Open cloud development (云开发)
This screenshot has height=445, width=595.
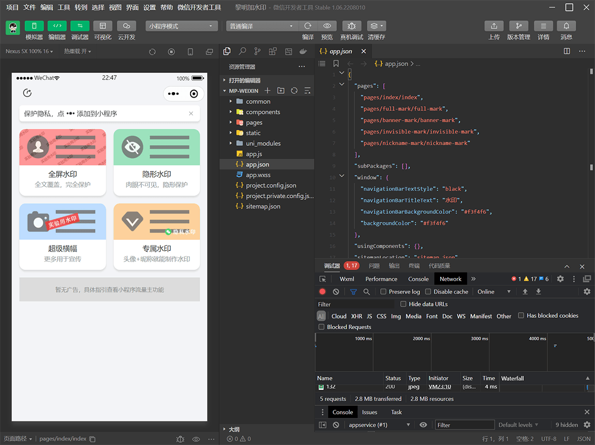(126, 26)
